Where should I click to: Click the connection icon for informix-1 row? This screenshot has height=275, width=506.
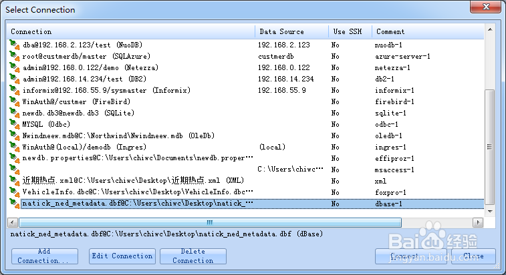[15, 90]
